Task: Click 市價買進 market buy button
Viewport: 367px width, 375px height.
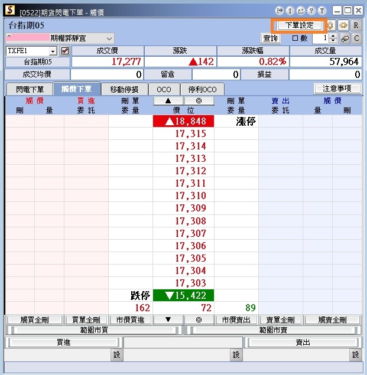Action: coord(131,319)
